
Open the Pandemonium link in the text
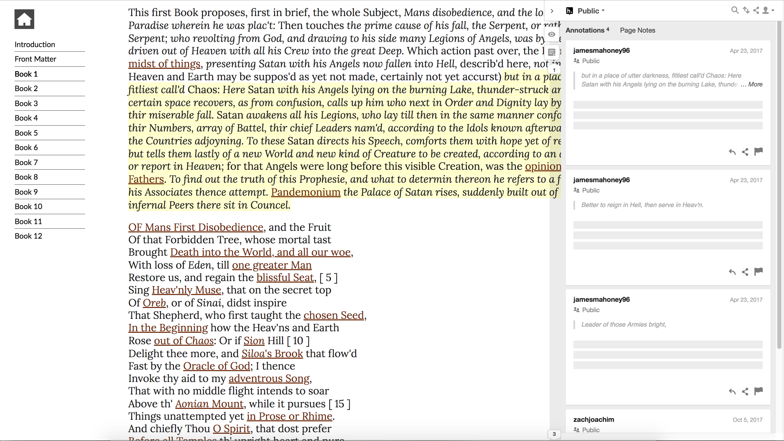[x=305, y=192]
